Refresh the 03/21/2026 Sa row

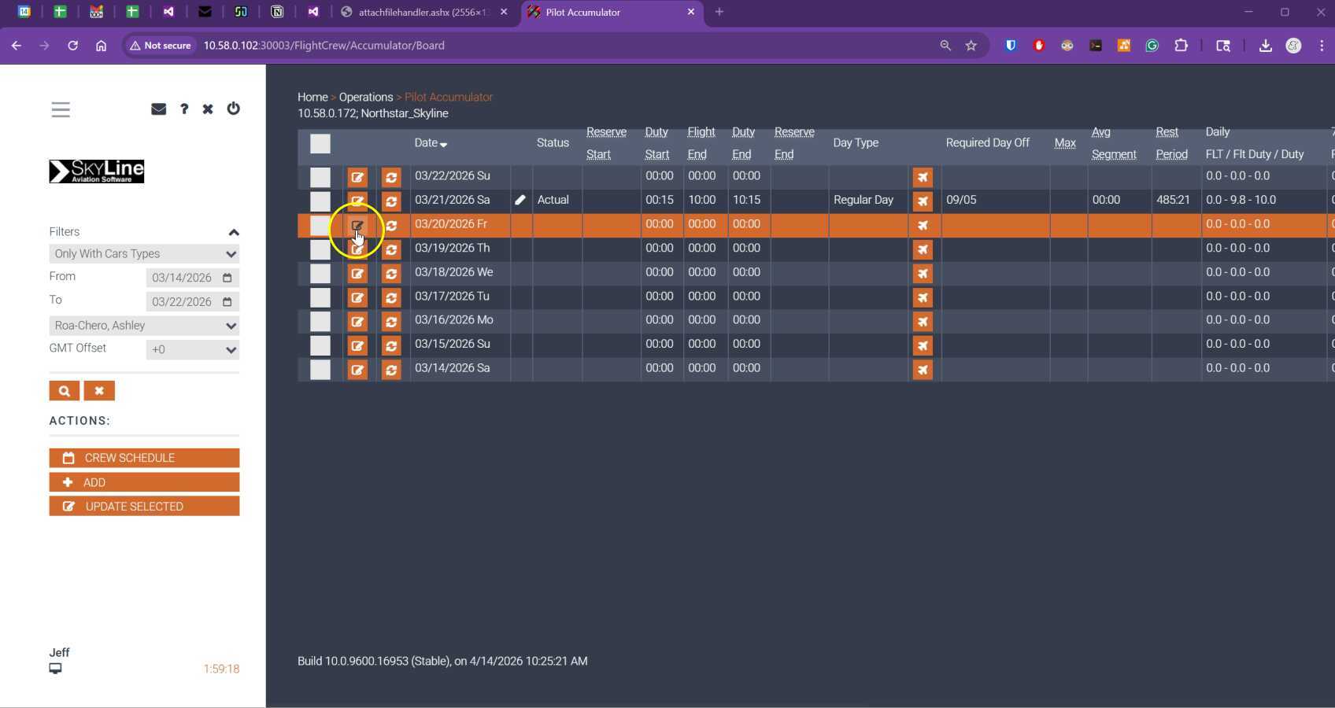click(x=391, y=201)
